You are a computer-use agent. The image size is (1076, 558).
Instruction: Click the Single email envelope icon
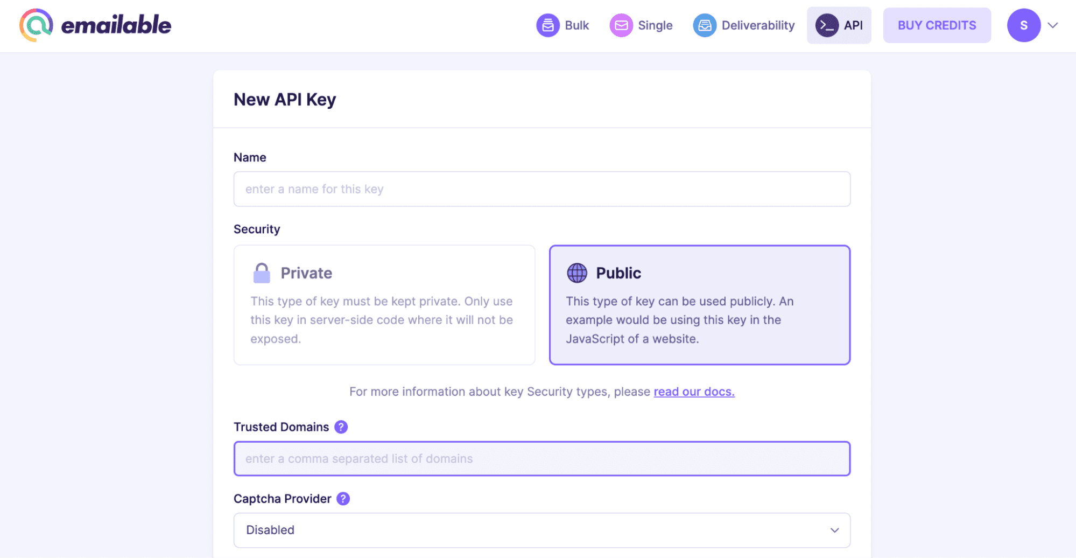click(x=621, y=25)
